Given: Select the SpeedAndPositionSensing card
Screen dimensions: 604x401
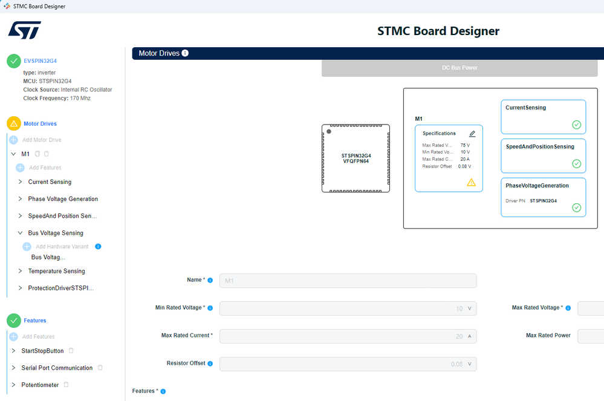Looking at the screenshot, I should tap(543, 155).
